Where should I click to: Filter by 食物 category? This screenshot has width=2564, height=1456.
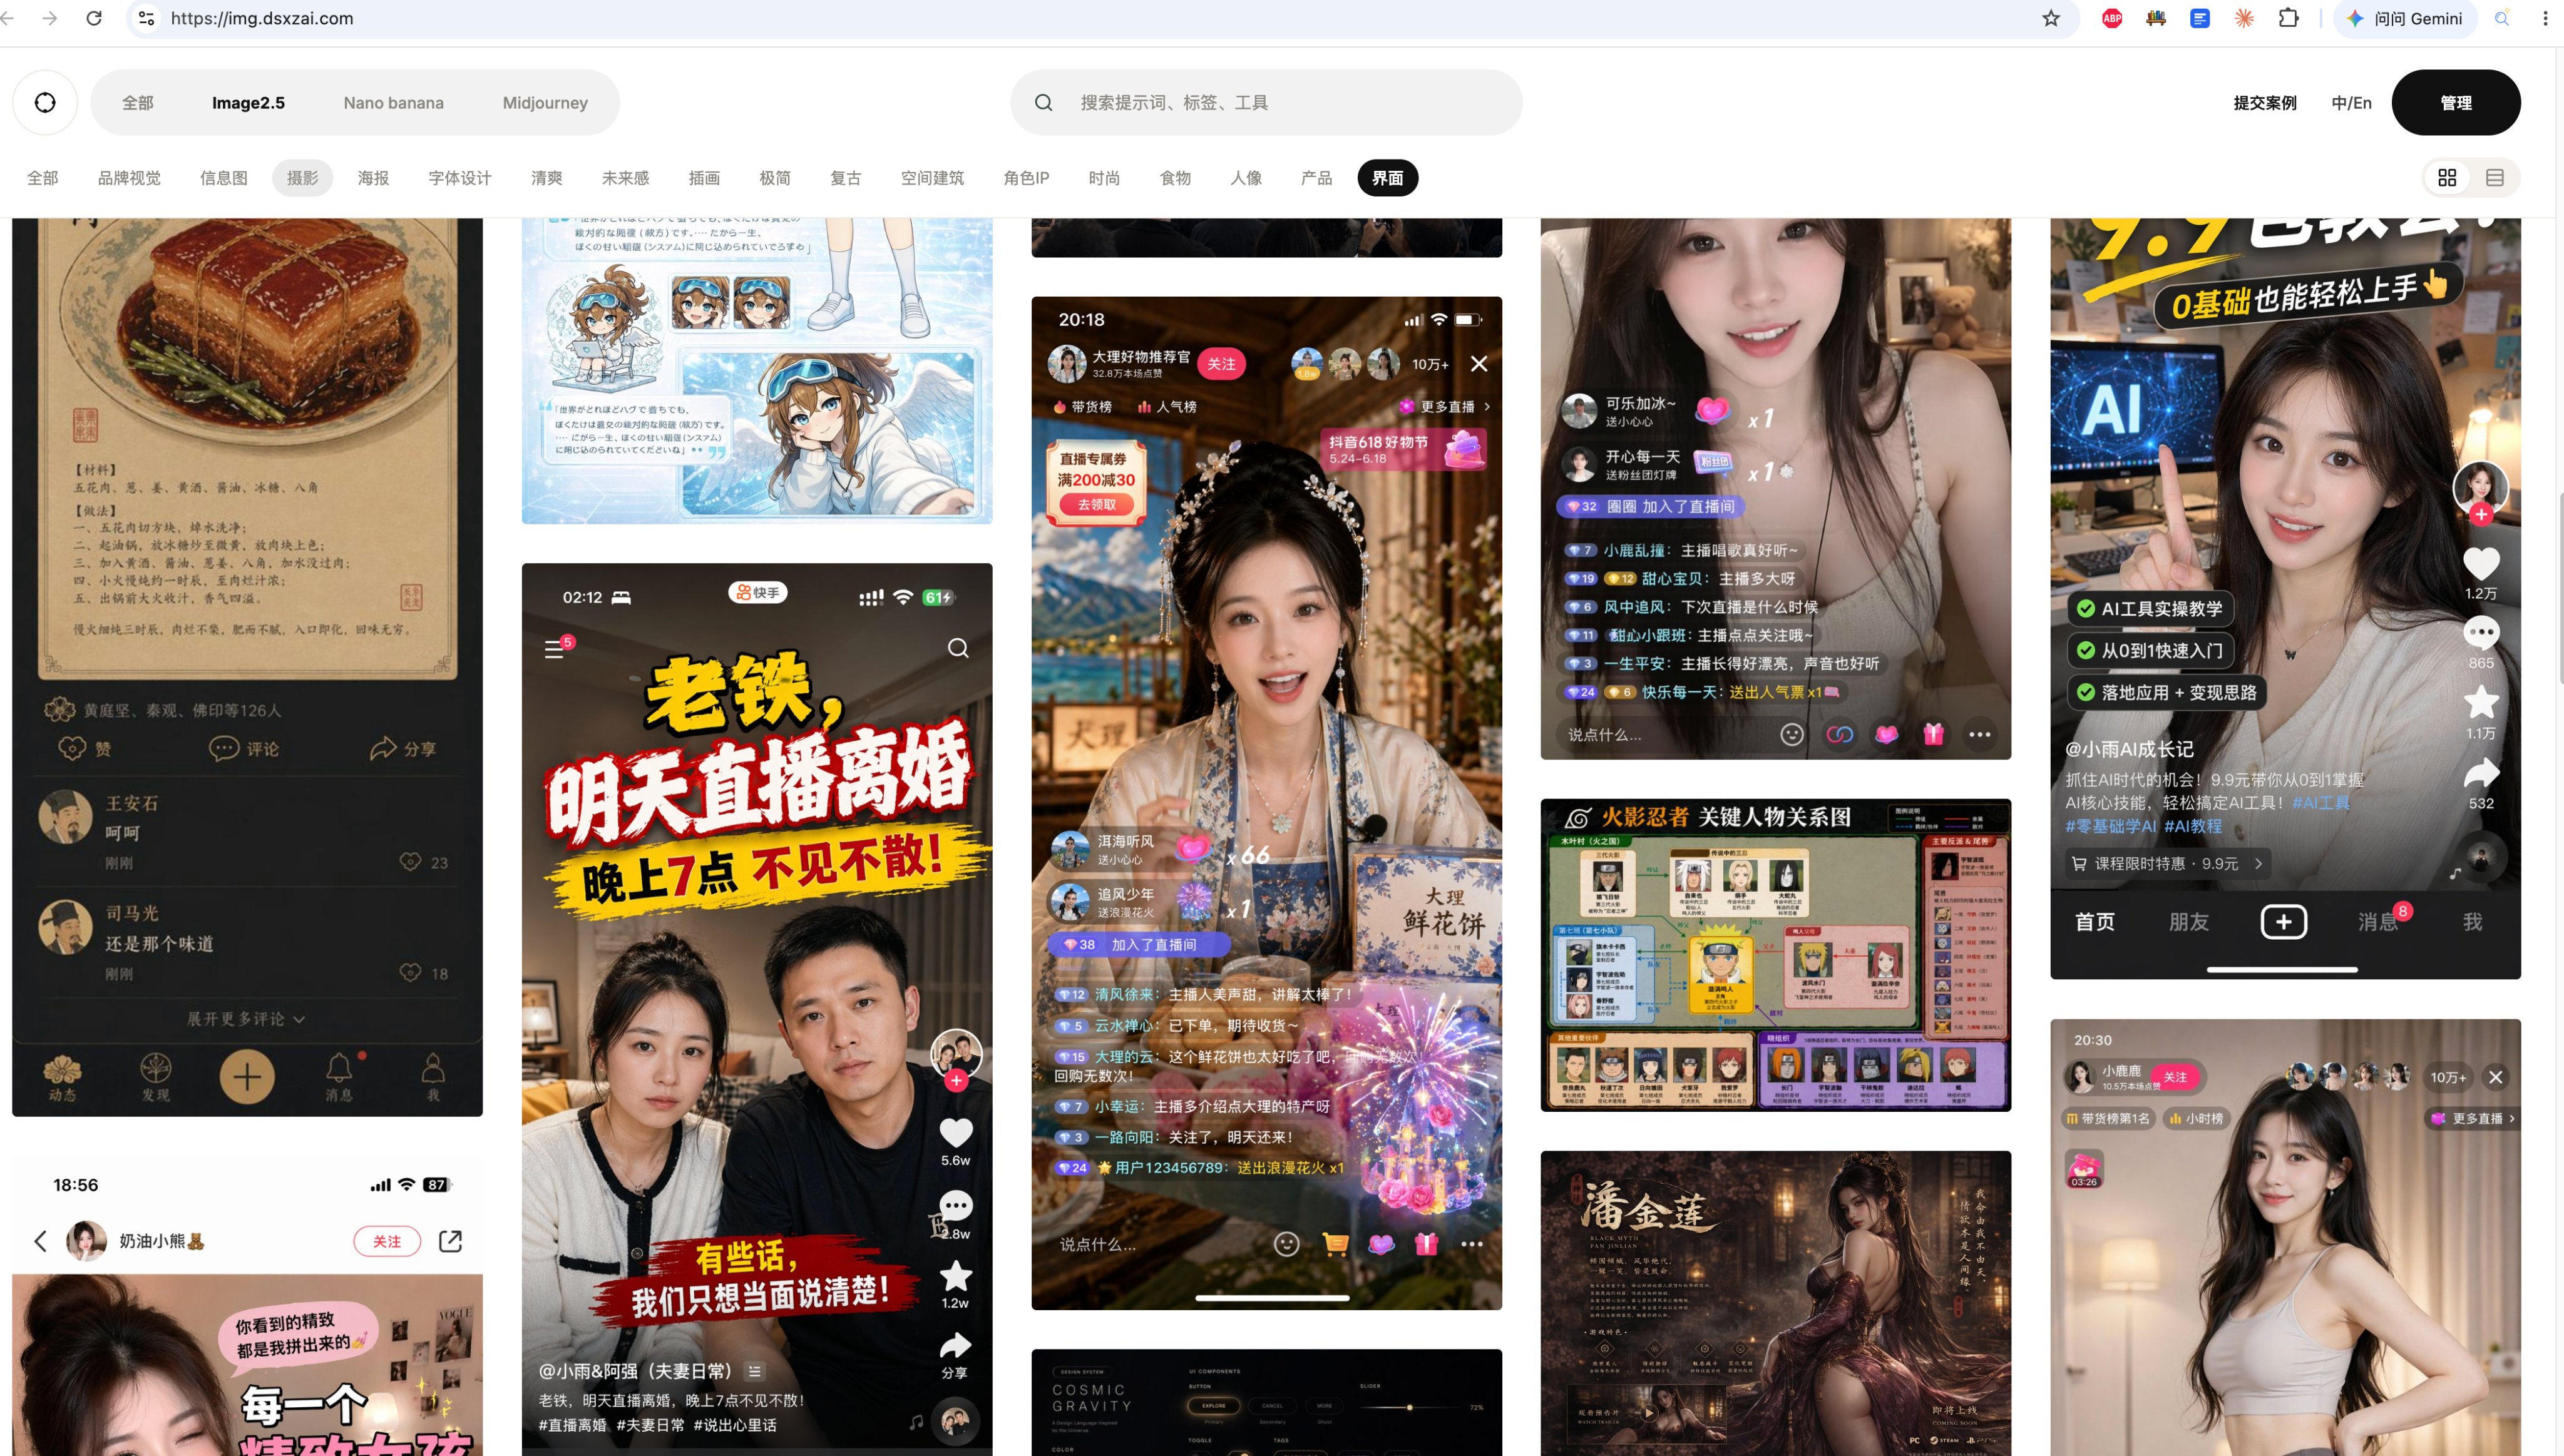[x=1176, y=178]
